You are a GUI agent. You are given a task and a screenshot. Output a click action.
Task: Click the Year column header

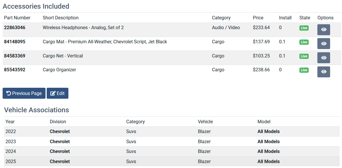(10, 122)
